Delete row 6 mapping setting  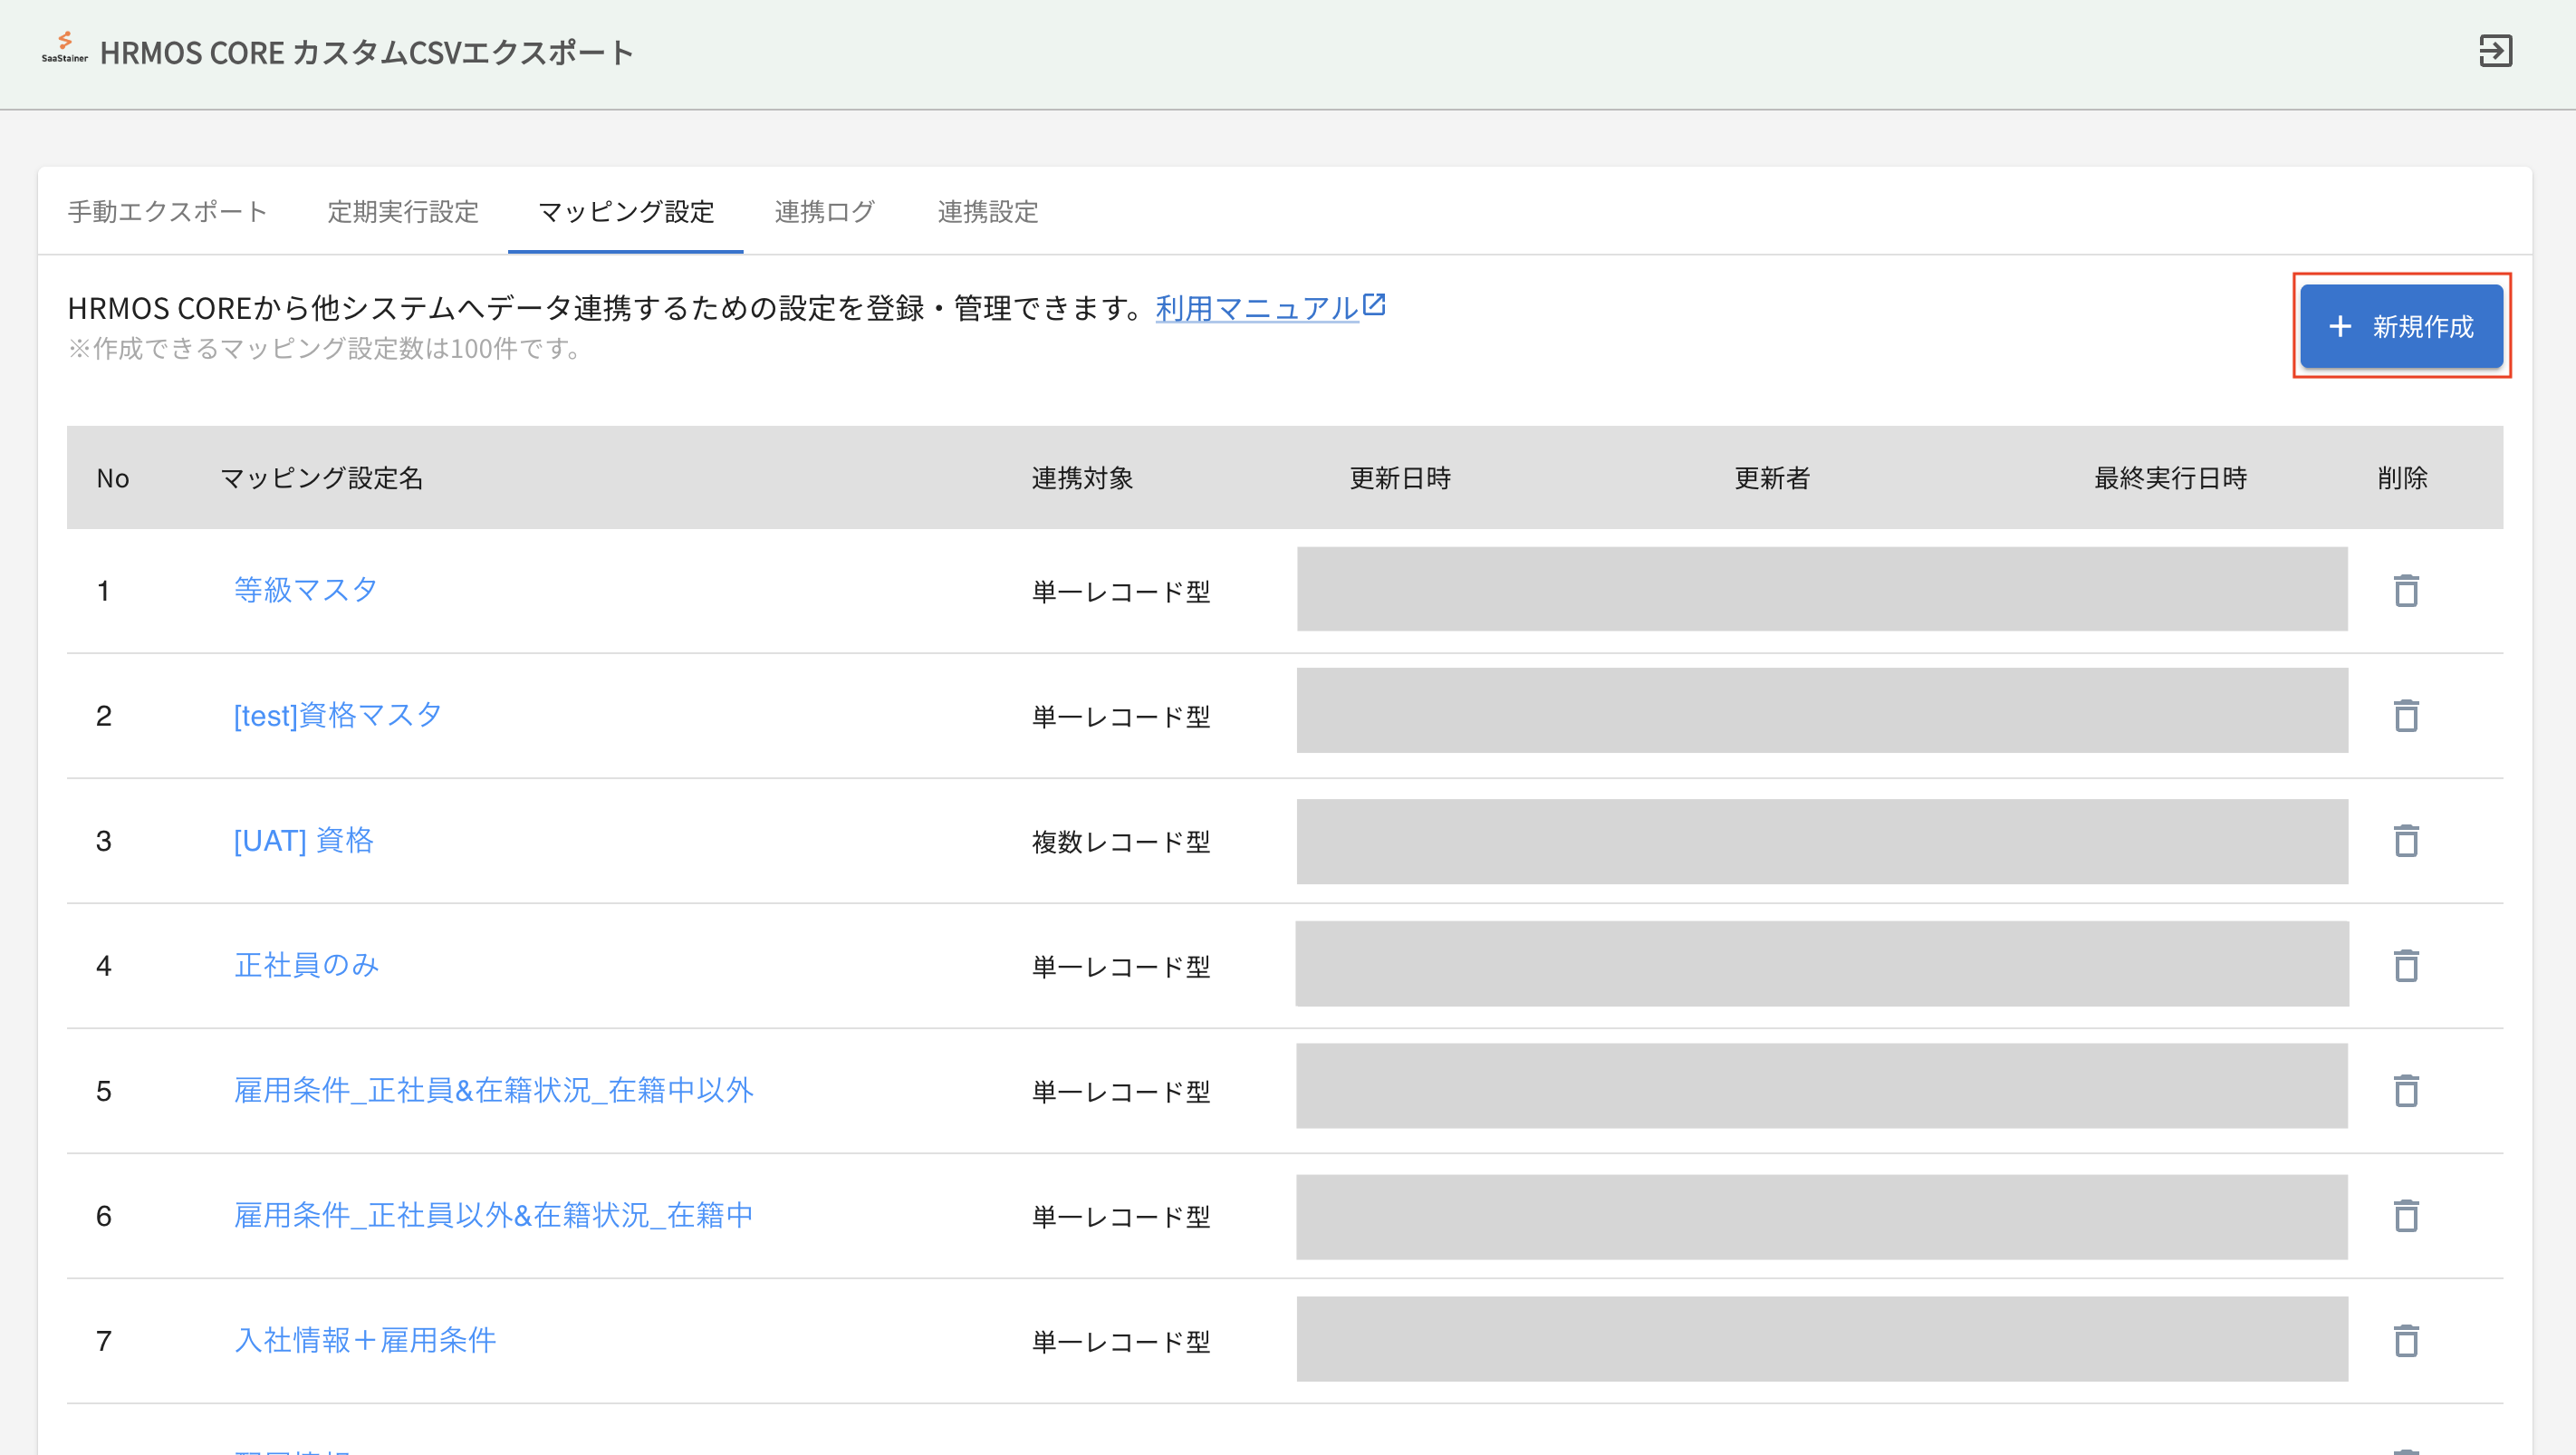2406,1216
